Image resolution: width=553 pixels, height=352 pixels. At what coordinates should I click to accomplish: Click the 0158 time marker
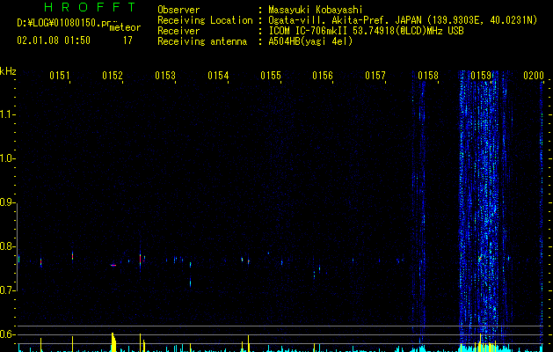[428, 76]
